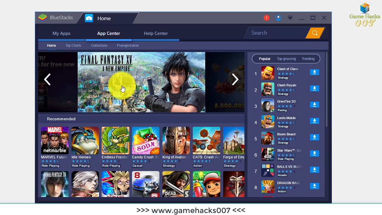Image resolution: width=382 pixels, height=215 pixels.
Task: Open Boom Beach app icon
Action: [x=268, y=138]
